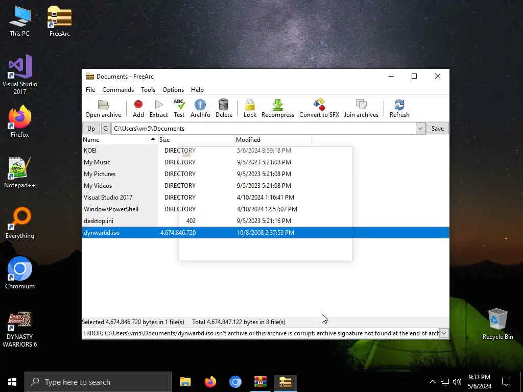The height and width of the screenshot is (392, 523).
Task: Click the Open archive toolbar icon
Action: (103, 108)
